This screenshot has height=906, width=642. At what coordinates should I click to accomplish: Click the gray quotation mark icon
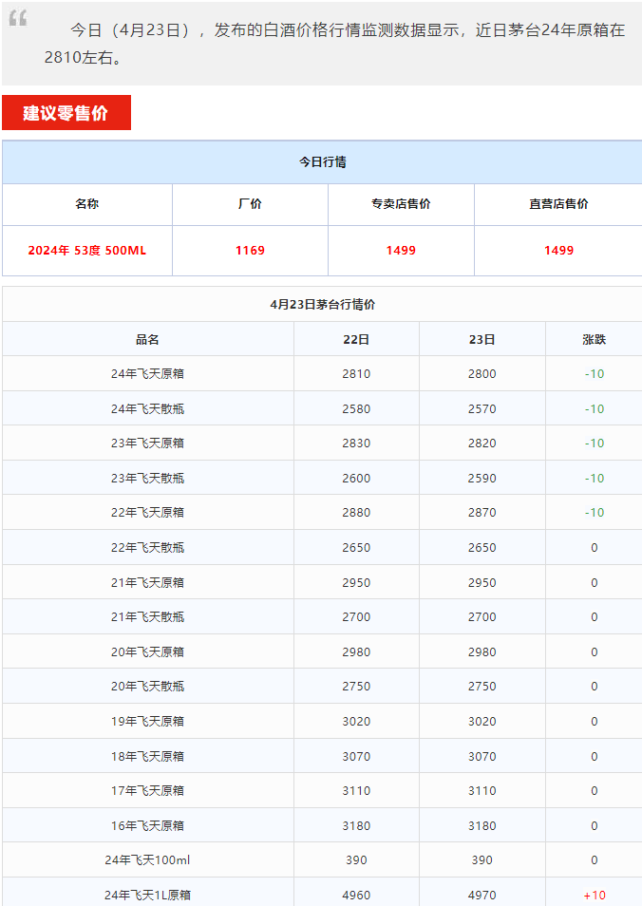tap(18, 19)
